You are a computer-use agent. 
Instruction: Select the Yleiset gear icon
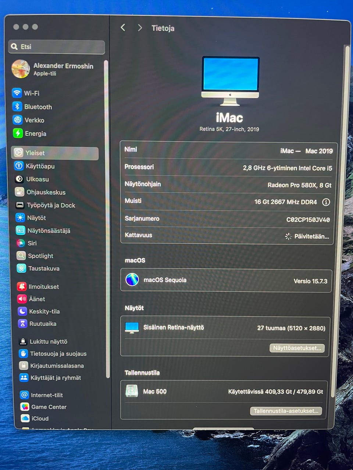tap(19, 153)
